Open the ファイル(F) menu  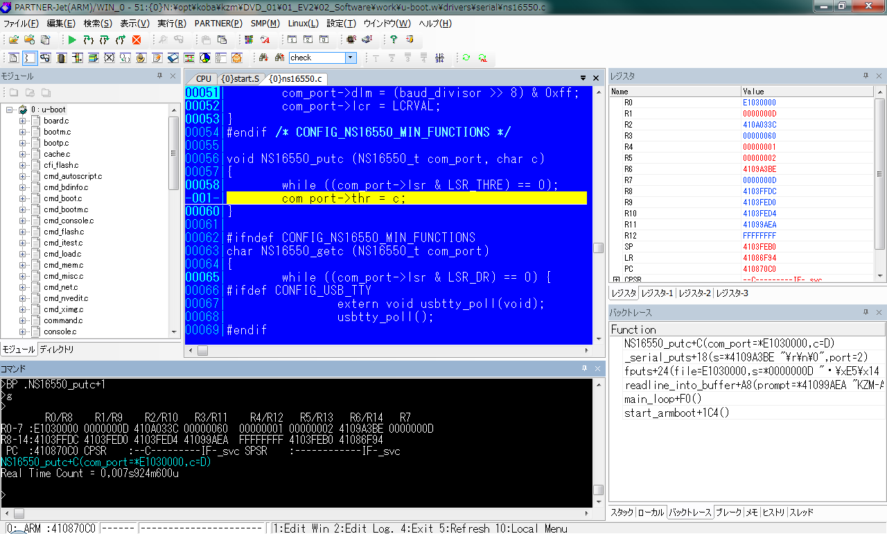pyautogui.click(x=21, y=23)
